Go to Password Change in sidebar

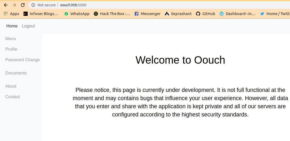22,60
